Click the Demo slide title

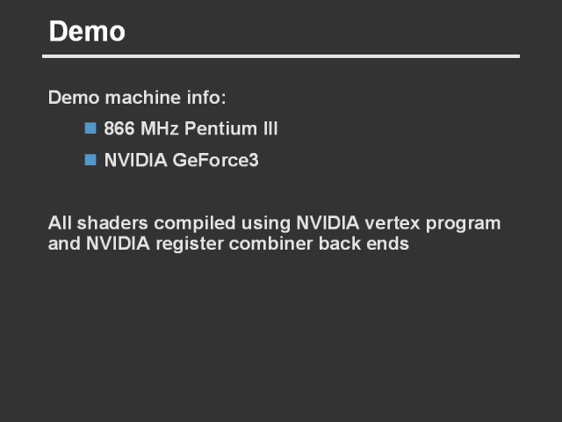[87, 33]
